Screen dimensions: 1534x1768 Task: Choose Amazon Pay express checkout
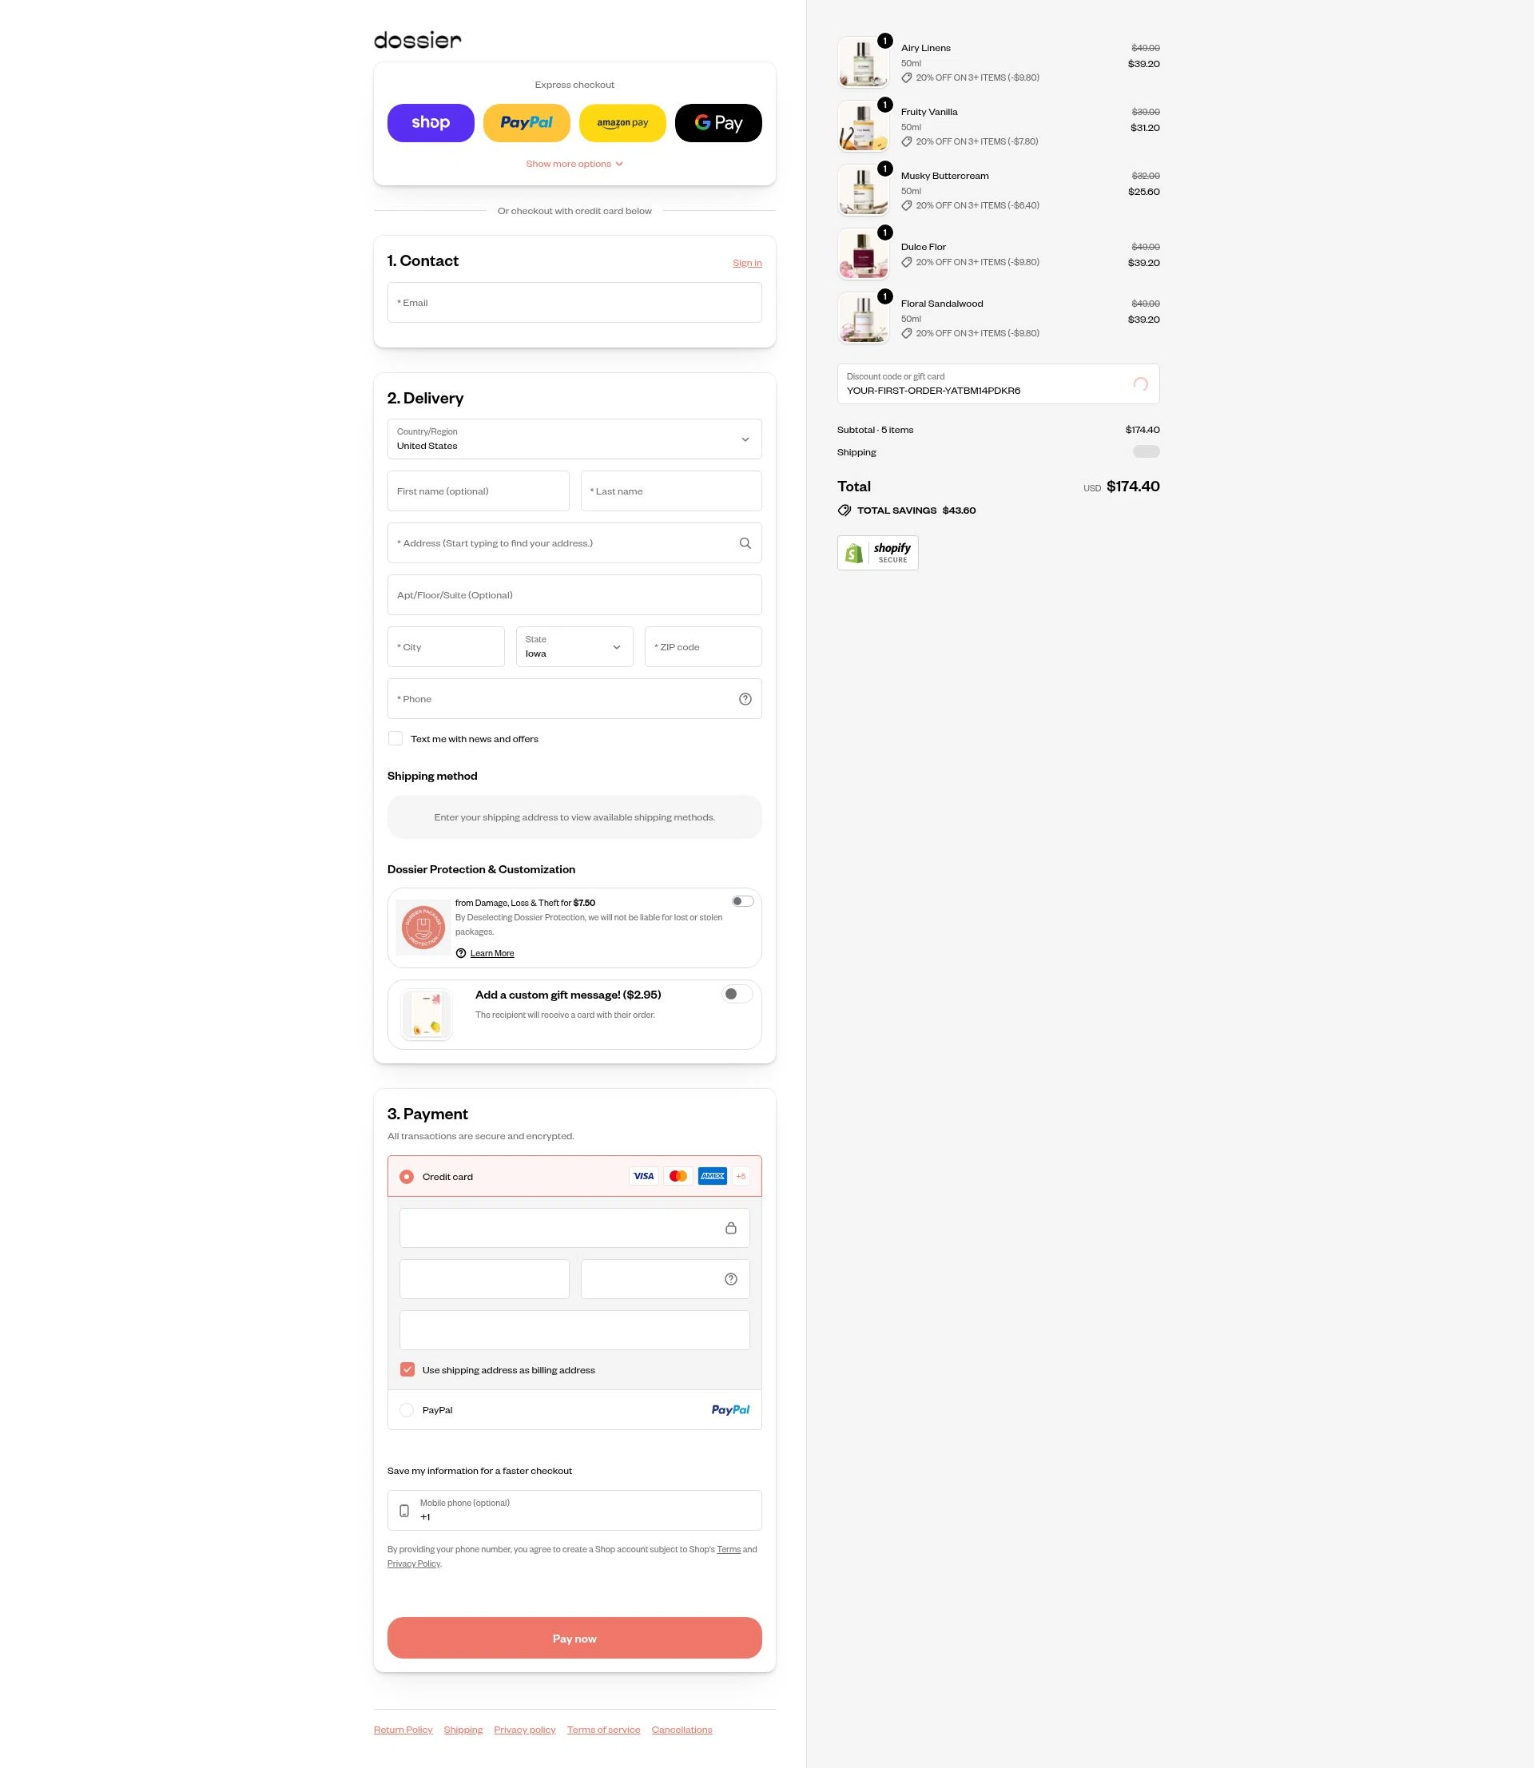(x=622, y=122)
